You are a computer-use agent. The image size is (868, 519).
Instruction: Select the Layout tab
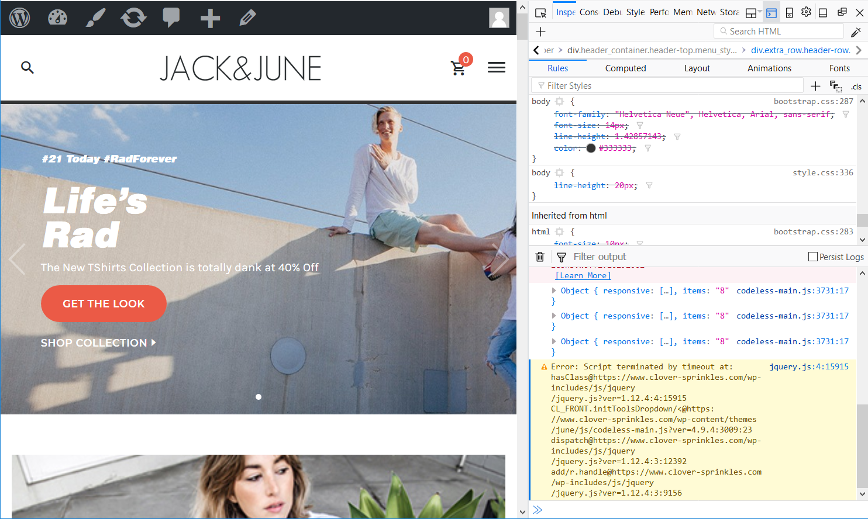[697, 68]
